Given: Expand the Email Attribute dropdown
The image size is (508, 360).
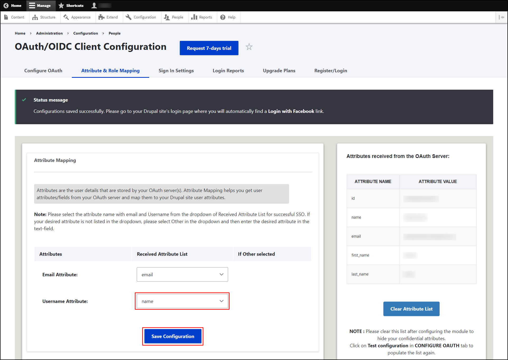Looking at the screenshot, I should [x=182, y=275].
